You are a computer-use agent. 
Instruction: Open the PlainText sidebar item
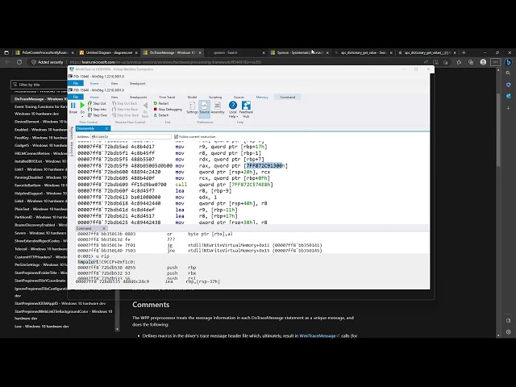pyautogui.click(x=41, y=209)
